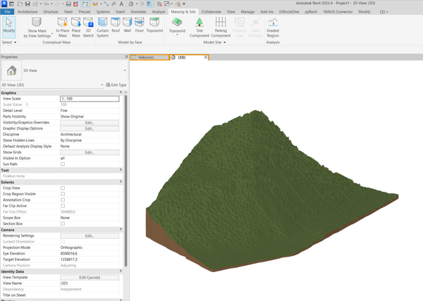The height and width of the screenshot is (301, 423).
Task: Click Edit for Visibility/Graphics Overrides
Action: tap(90, 123)
